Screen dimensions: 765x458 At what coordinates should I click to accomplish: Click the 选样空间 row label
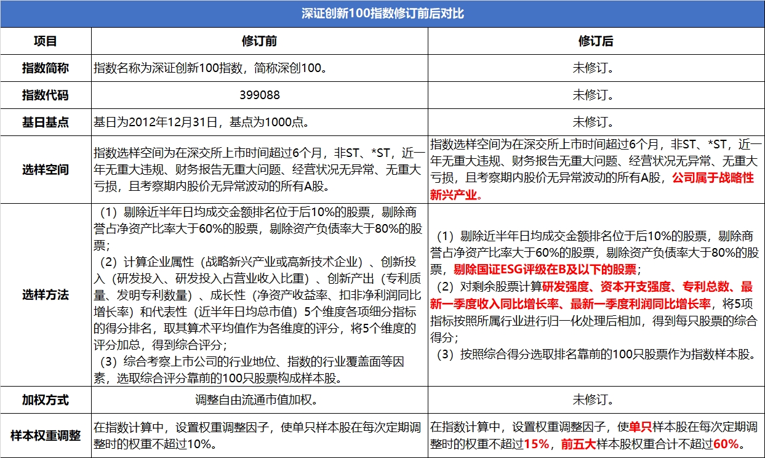coord(46,170)
